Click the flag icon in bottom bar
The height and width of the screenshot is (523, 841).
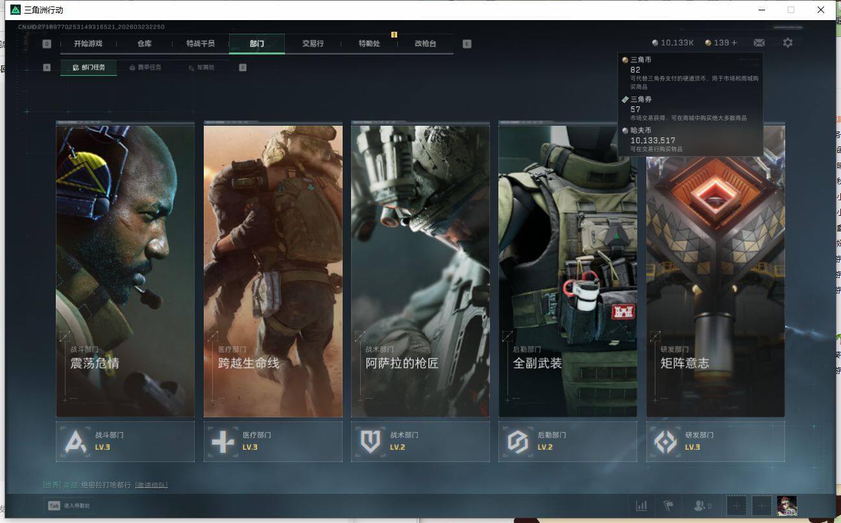pyautogui.click(x=668, y=506)
